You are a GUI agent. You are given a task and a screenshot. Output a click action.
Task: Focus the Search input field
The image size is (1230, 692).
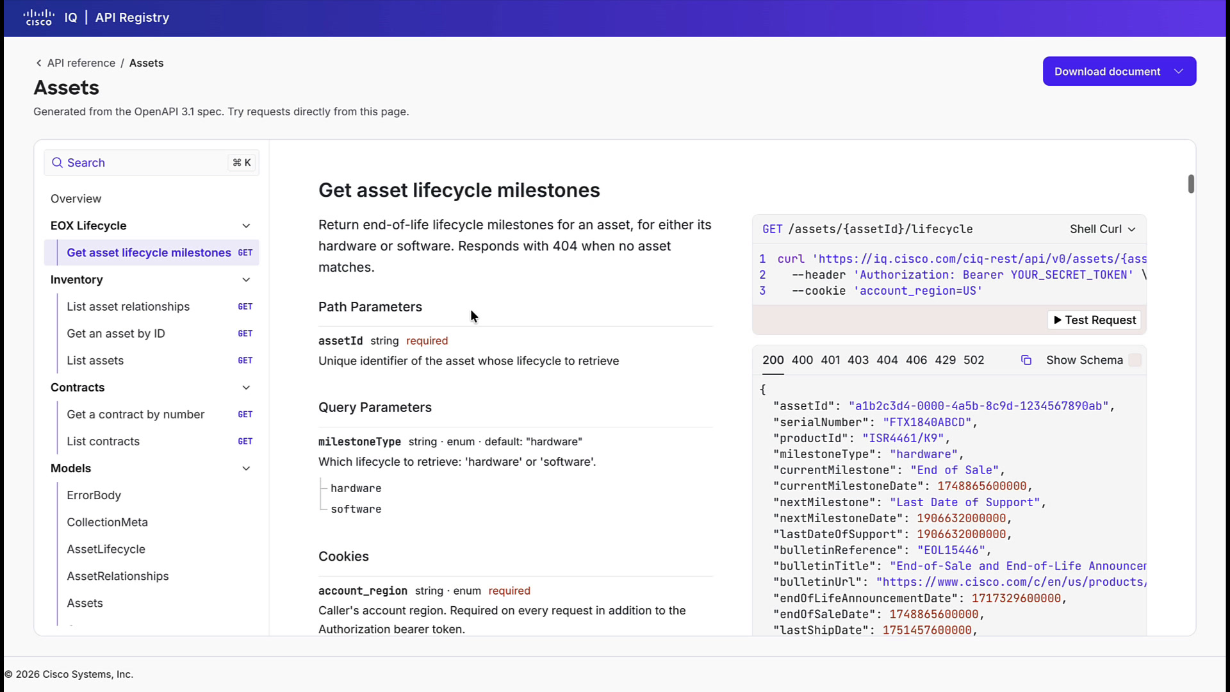[x=151, y=163]
